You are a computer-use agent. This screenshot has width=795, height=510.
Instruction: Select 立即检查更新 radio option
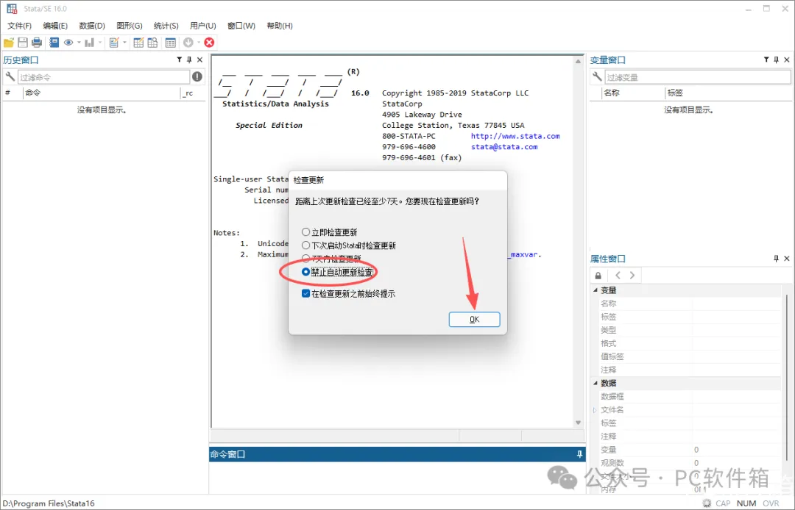click(x=305, y=232)
